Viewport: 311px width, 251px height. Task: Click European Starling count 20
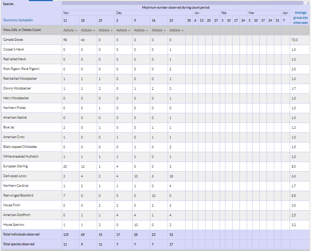pyautogui.click(x=65, y=167)
